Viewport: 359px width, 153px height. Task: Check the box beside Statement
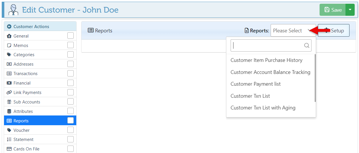(x=71, y=140)
